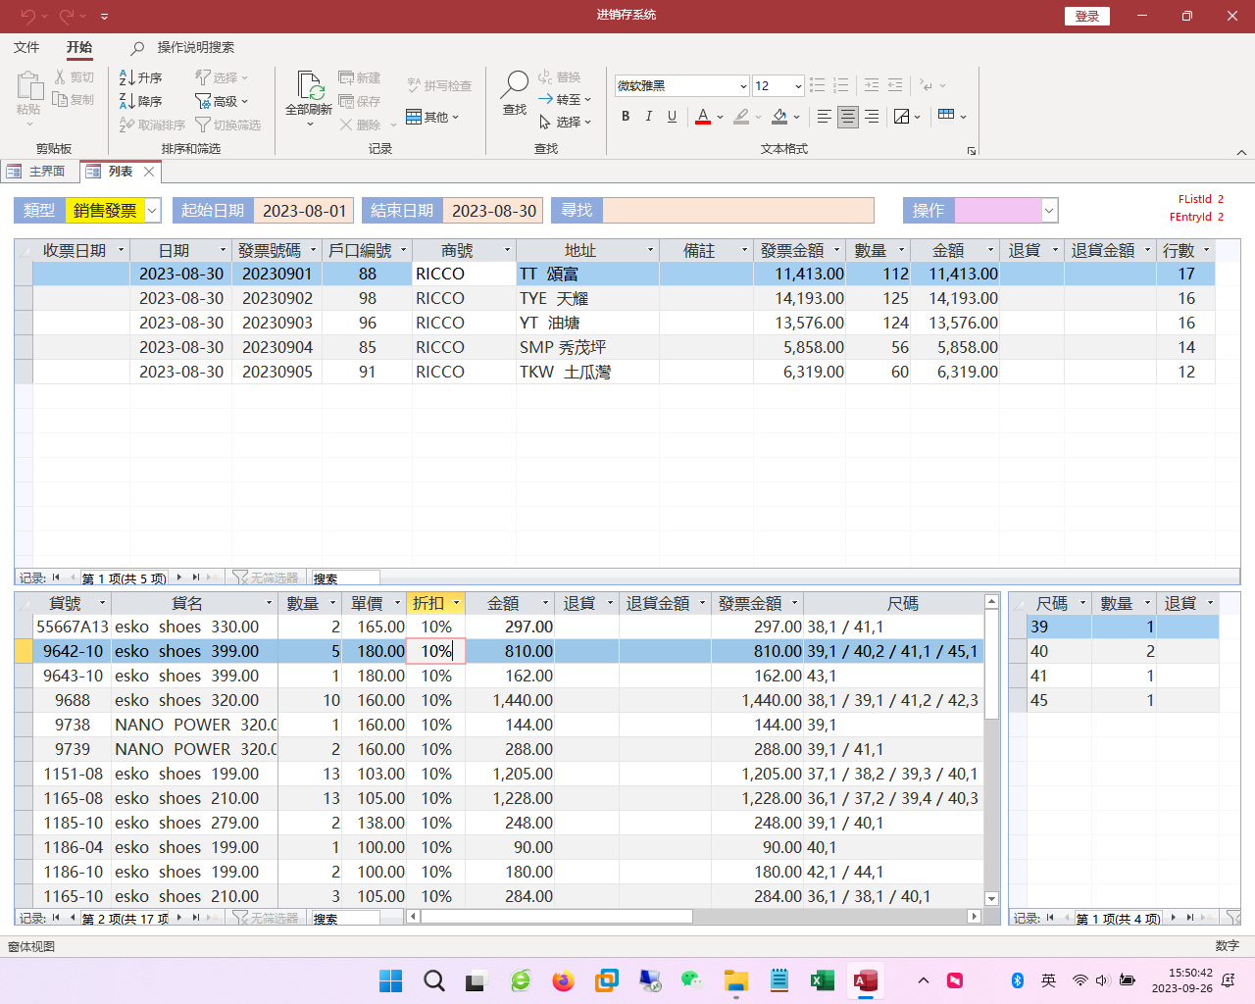Expand the font size dropdown showing 12
The width and height of the screenshot is (1255, 1004).
pos(798,86)
